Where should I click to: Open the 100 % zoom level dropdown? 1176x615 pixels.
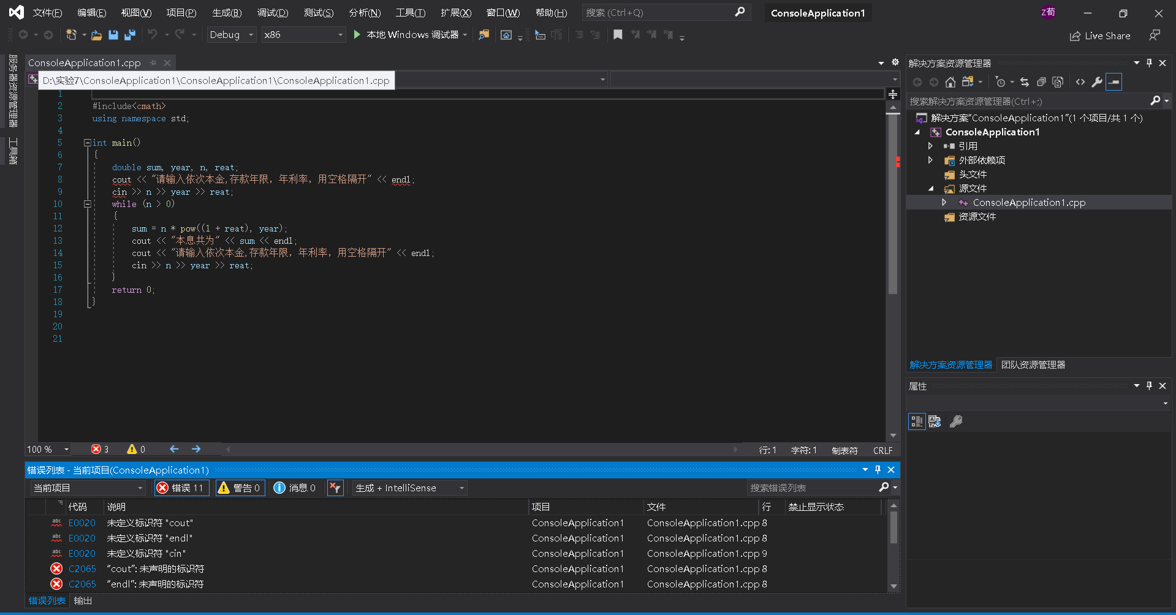pos(48,450)
